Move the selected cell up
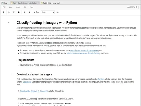This screenshot has width=141, height=106. coord(25,12)
